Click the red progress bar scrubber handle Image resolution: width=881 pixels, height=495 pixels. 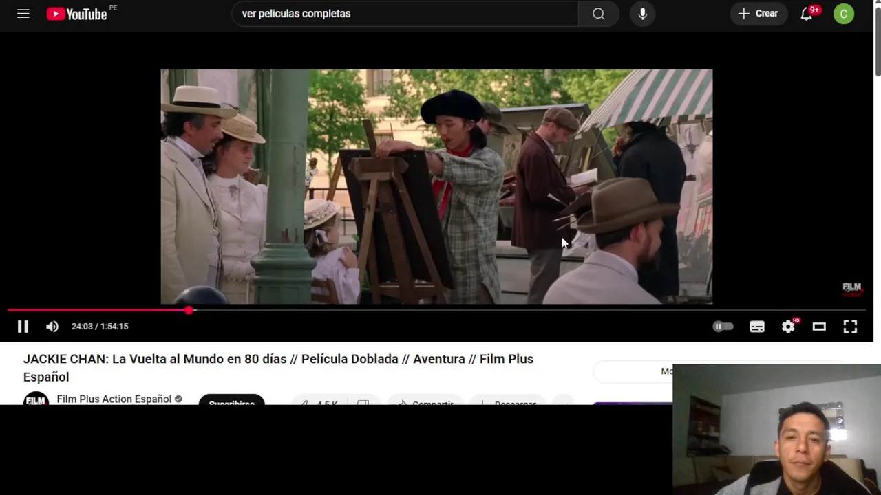point(189,310)
